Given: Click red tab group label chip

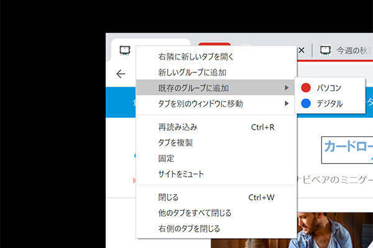Looking at the screenshot, I should pyautogui.click(x=214, y=45).
